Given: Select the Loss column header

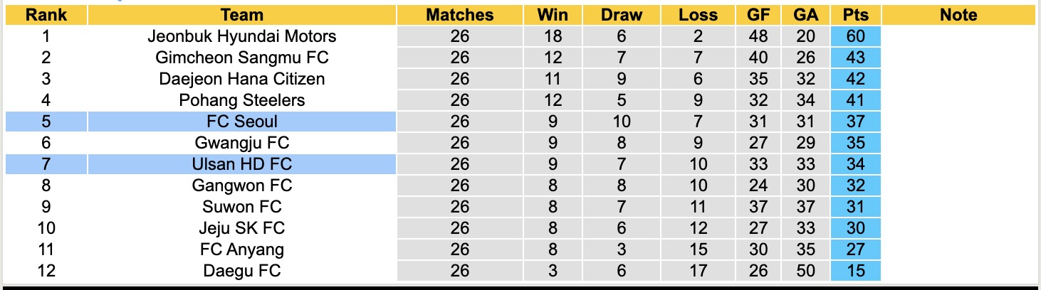Looking at the screenshot, I should coord(698,15).
